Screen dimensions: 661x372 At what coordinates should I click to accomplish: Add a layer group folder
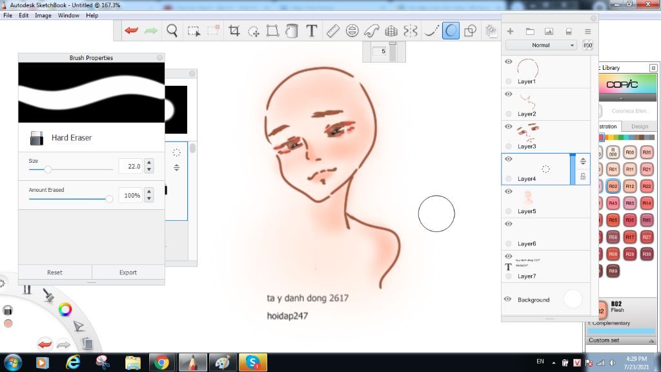(530, 32)
